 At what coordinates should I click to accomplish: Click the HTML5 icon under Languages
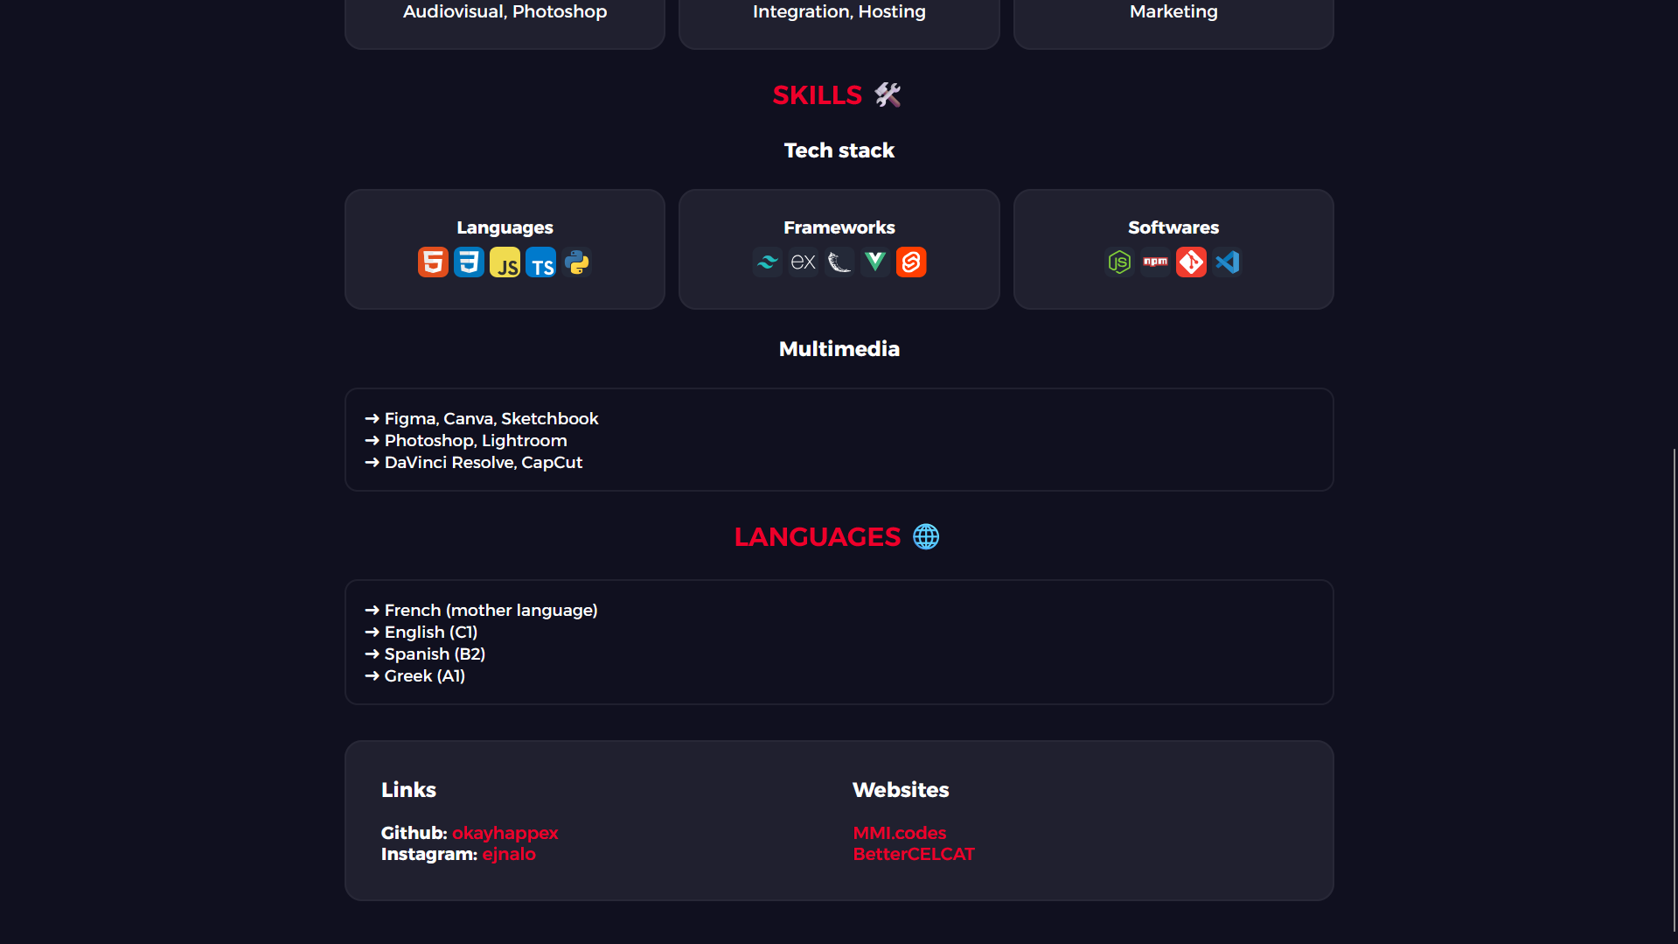(x=433, y=262)
